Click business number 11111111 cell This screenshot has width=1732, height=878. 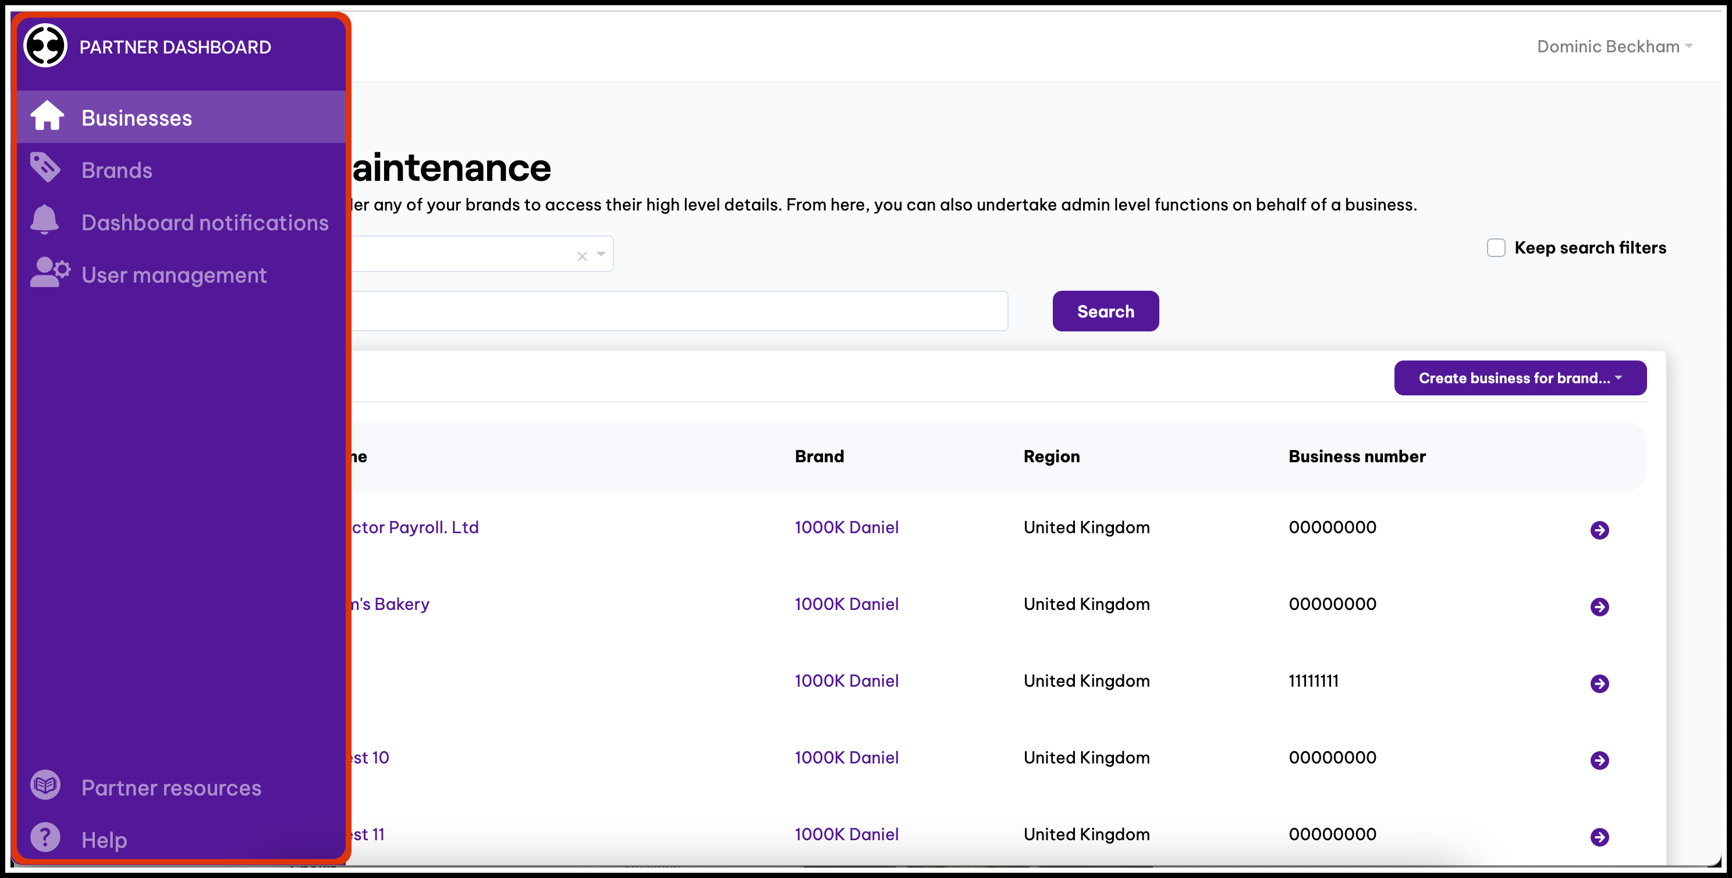click(1313, 680)
